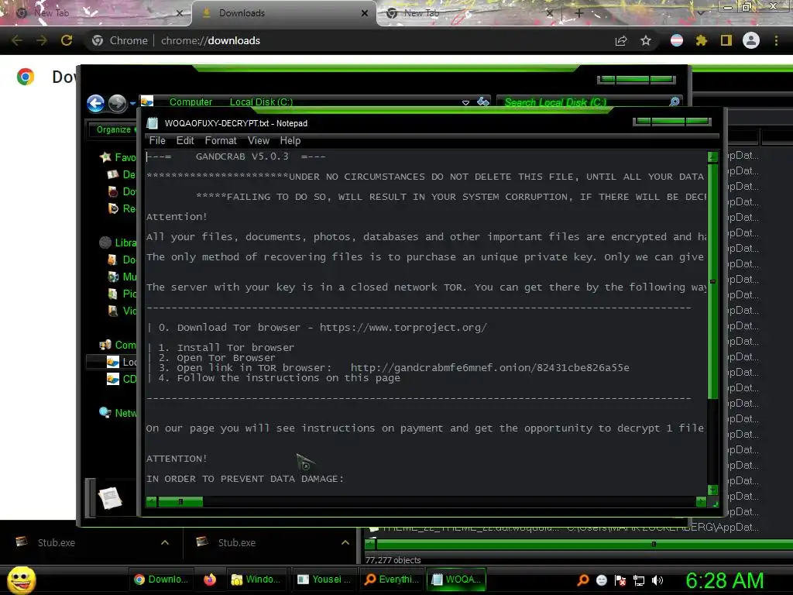Viewport: 793px width, 595px height.
Task: Click Notepad vertical scrollbar down arrow
Action: 712,490
